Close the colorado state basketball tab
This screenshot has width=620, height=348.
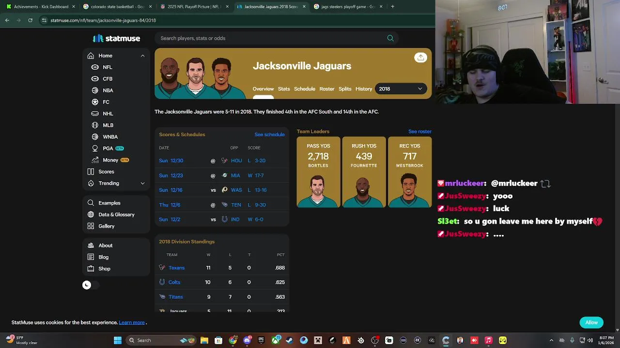150,7
